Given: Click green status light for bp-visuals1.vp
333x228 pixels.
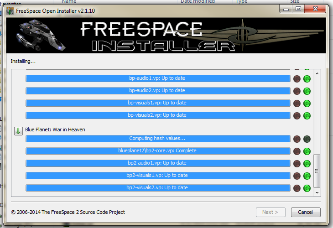Looking at the screenshot, I should [x=307, y=104].
